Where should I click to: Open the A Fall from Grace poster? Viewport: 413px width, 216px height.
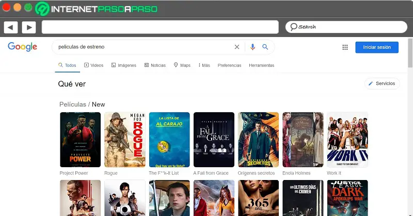[x=214, y=139]
